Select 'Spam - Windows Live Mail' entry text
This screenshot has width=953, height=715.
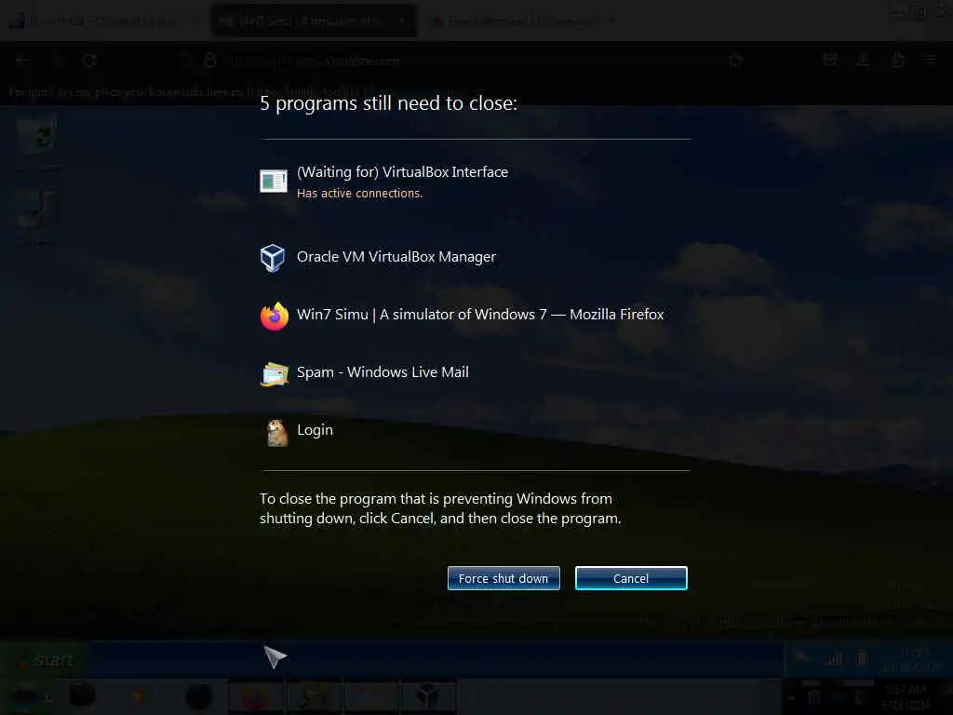(x=383, y=372)
